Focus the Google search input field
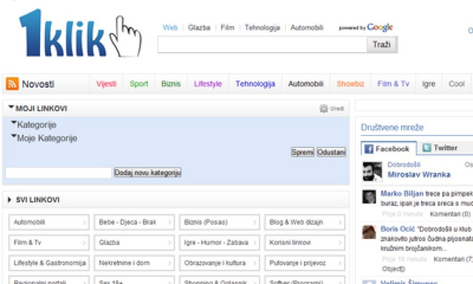473x284 pixels. 262,45
